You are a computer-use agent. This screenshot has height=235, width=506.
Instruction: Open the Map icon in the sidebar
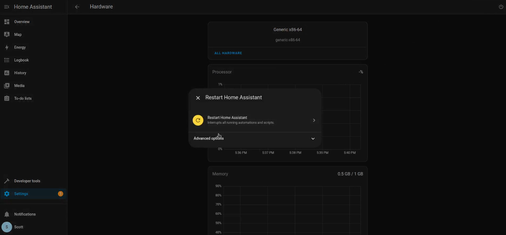(x=7, y=35)
